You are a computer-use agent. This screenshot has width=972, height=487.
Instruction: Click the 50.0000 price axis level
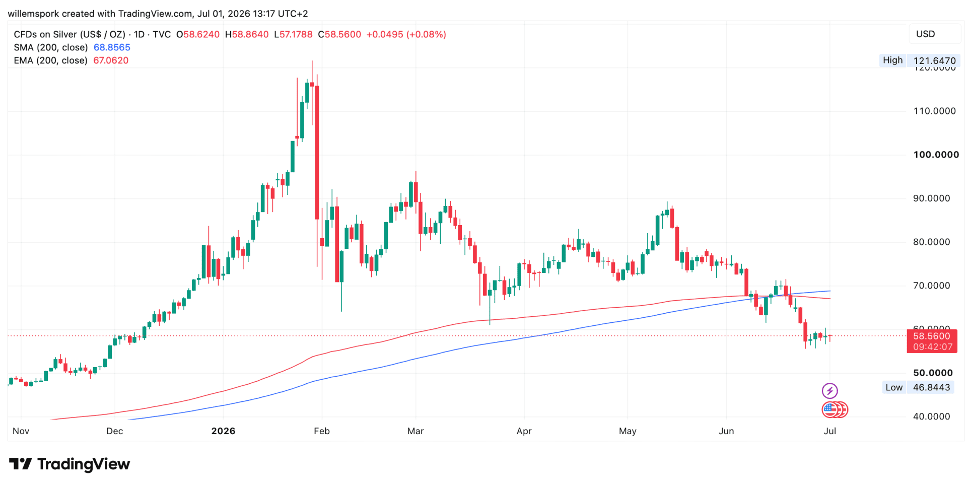pyautogui.click(x=933, y=373)
